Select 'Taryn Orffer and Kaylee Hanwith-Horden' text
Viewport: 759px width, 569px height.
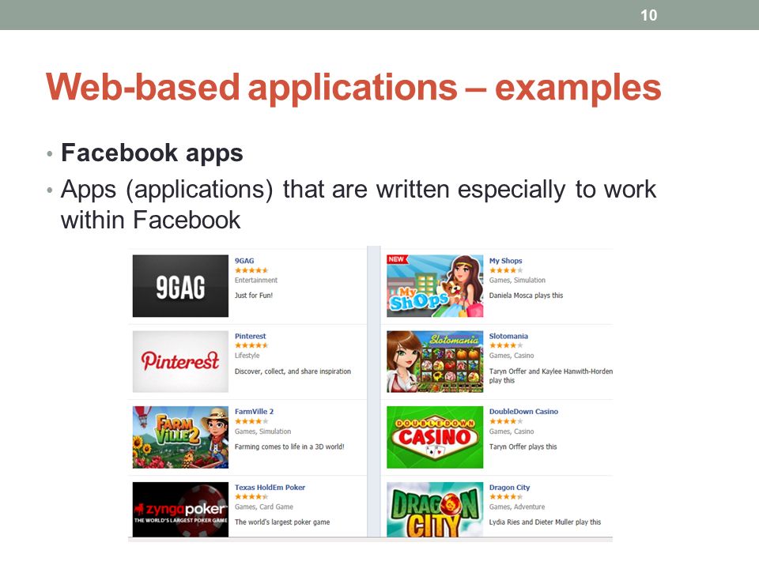point(551,371)
